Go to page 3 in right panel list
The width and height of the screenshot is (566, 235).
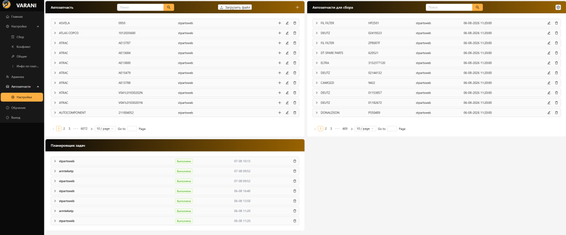click(x=331, y=129)
